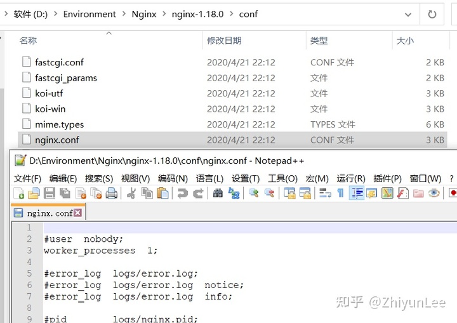Toggle synchronize vertical scrolling icon
The height and width of the screenshot is (323, 457).
[x=289, y=194]
